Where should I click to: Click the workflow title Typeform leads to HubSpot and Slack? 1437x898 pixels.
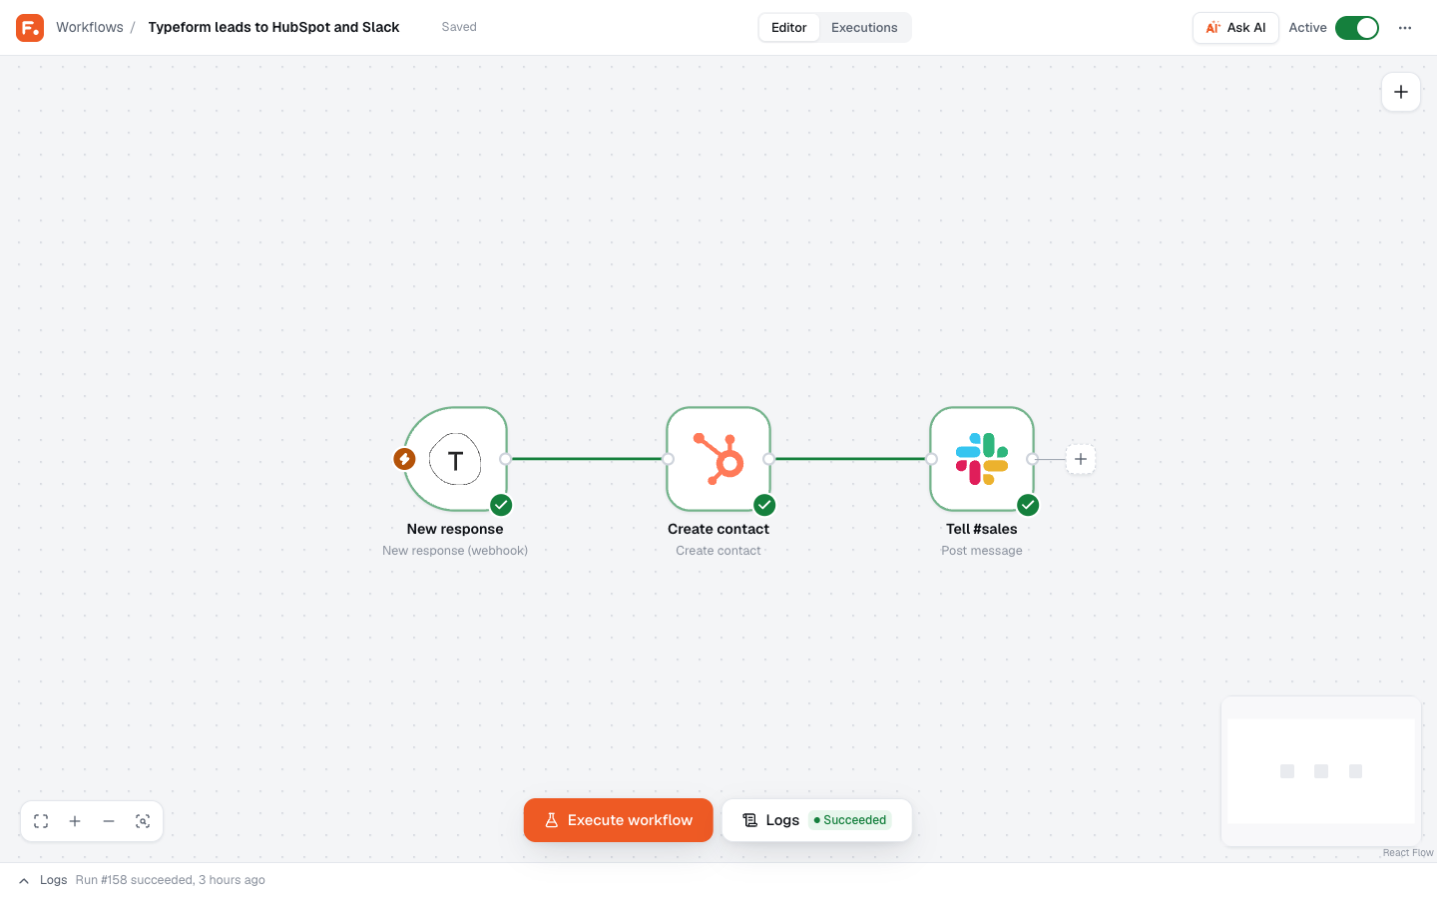coord(273,28)
